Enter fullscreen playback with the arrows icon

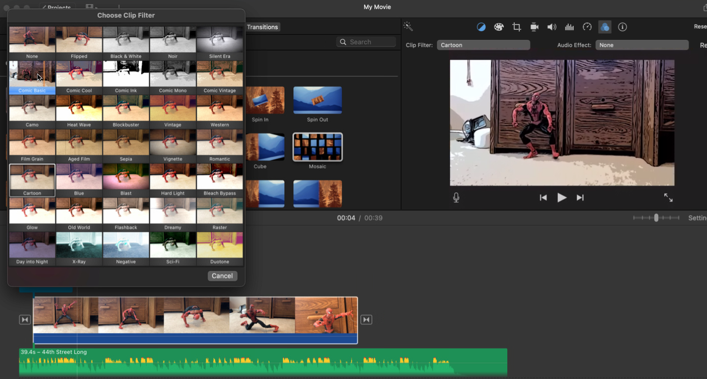(668, 198)
